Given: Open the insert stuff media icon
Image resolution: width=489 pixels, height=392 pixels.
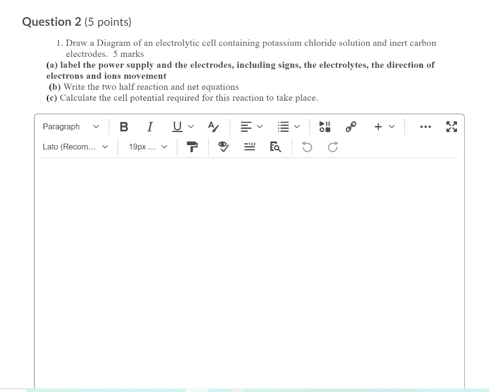Looking at the screenshot, I should click(324, 127).
